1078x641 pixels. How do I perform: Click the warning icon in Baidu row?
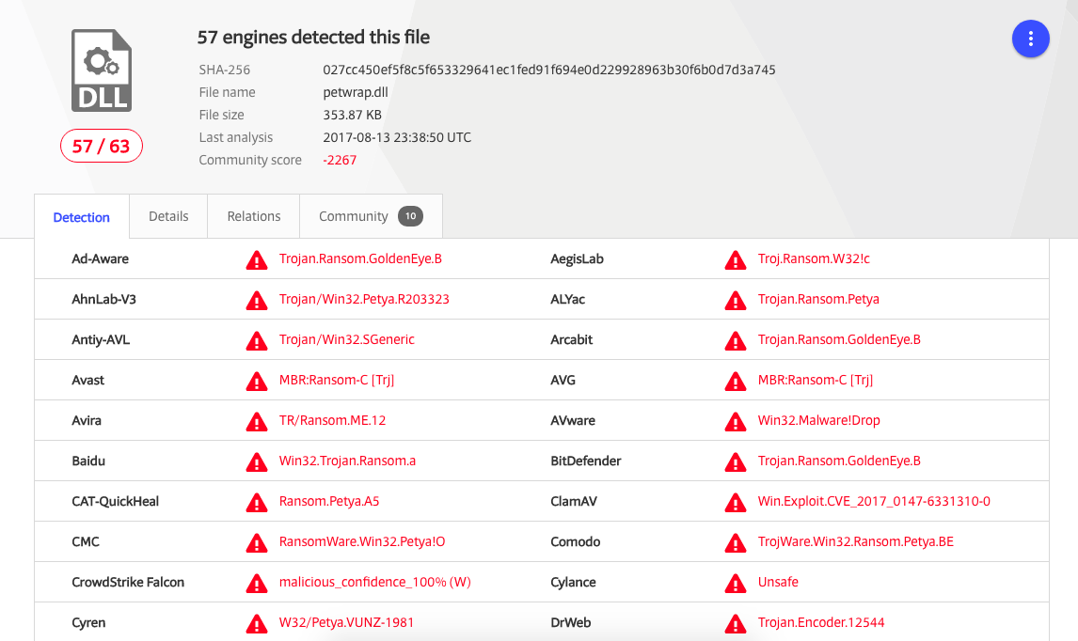coord(257,462)
